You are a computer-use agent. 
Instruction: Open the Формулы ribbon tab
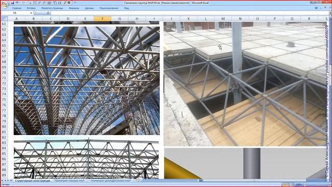(74, 8)
